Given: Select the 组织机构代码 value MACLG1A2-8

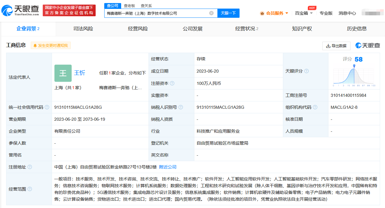Looking at the screenshot, I should (x=344, y=107).
